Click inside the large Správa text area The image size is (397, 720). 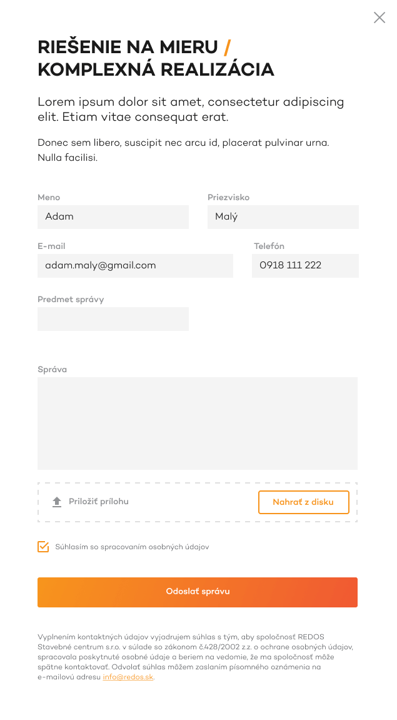(x=198, y=423)
